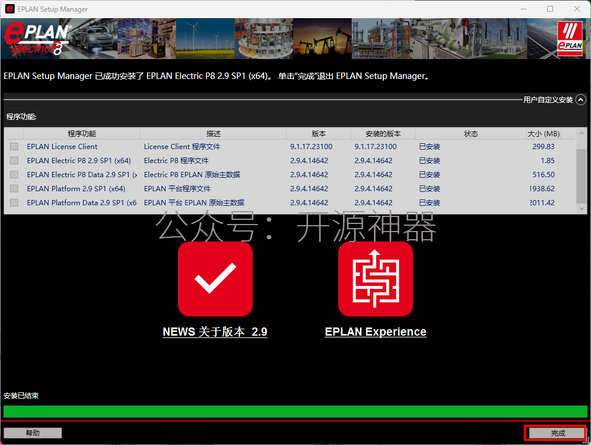Minimize the EPLAN Setup Manager window
The image size is (591, 445).
pos(524,9)
